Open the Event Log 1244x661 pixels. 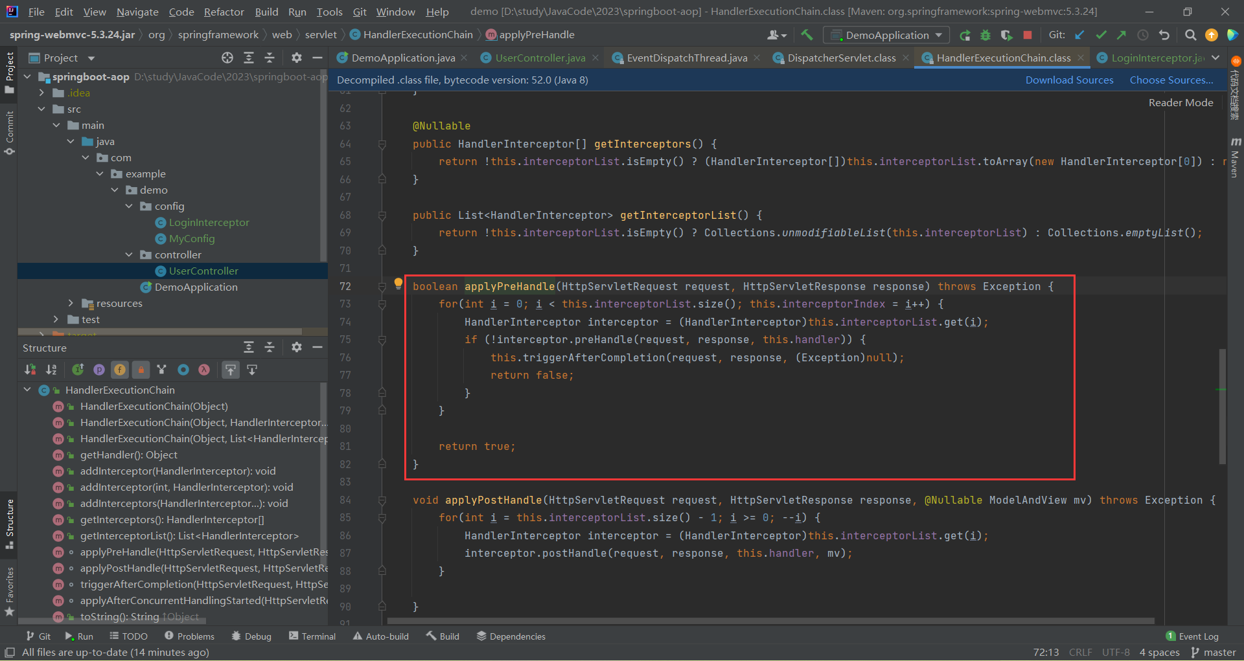(x=1192, y=636)
